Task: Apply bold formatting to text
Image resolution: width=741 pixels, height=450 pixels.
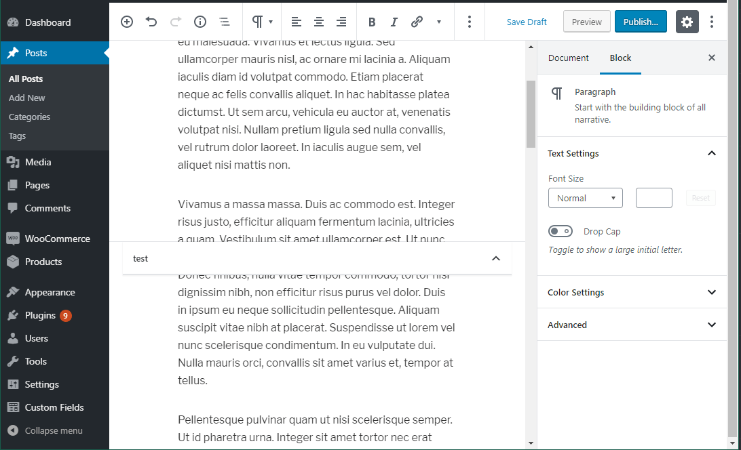Action: [372, 22]
